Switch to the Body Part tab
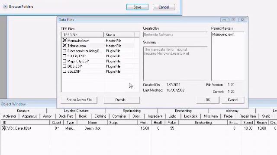This screenshot has height=155, width=277. (x=65, y=116)
